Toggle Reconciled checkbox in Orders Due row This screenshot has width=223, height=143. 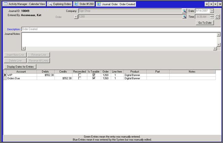(x=80, y=78)
